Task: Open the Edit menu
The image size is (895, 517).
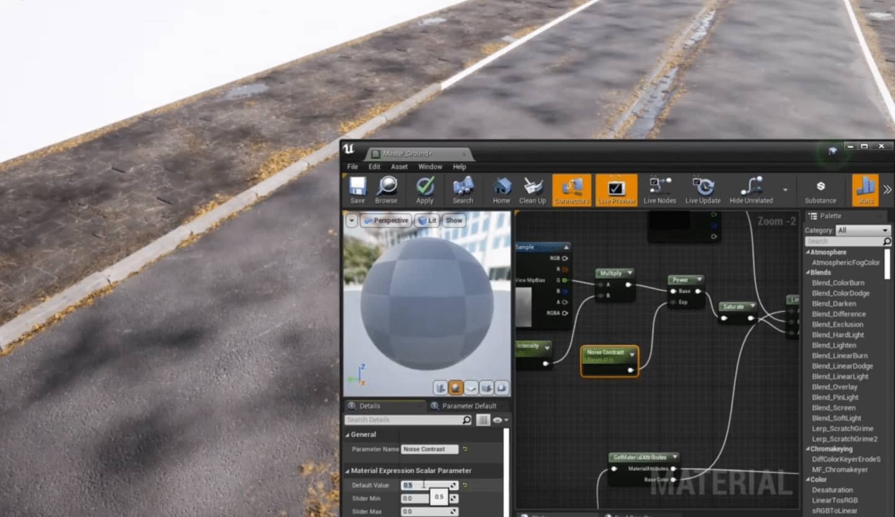Action: [x=374, y=167]
